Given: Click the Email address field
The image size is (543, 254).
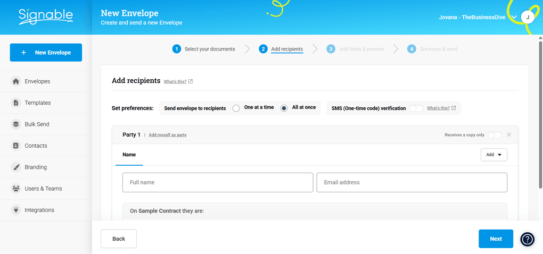Looking at the screenshot, I should point(412,182).
